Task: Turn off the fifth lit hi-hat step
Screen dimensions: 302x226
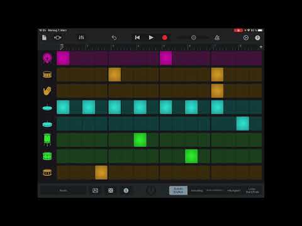Action: pos(165,107)
